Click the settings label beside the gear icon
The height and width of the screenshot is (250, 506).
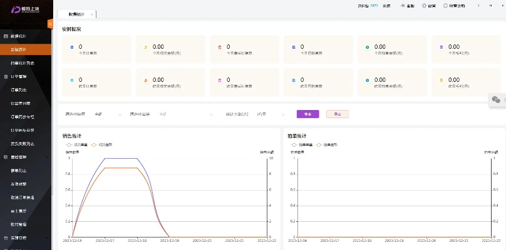pyautogui.click(x=431, y=6)
